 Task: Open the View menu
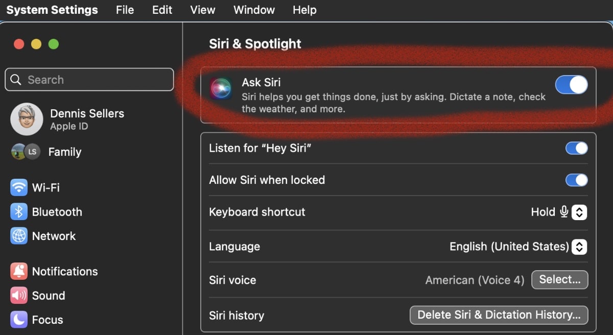[202, 10]
